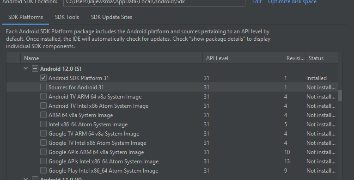Enable Intel x86_64 Atom System Image checkbox

[43, 124]
